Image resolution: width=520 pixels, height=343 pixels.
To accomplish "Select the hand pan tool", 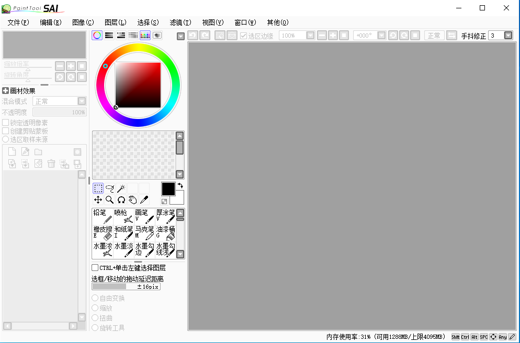I will coord(133,199).
